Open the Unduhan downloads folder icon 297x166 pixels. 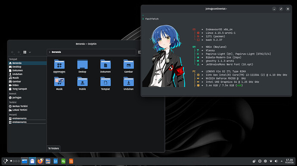coord(128,82)
